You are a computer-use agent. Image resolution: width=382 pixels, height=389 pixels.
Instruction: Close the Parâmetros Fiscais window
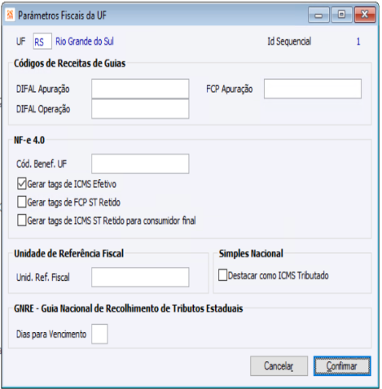pos(365,15)
